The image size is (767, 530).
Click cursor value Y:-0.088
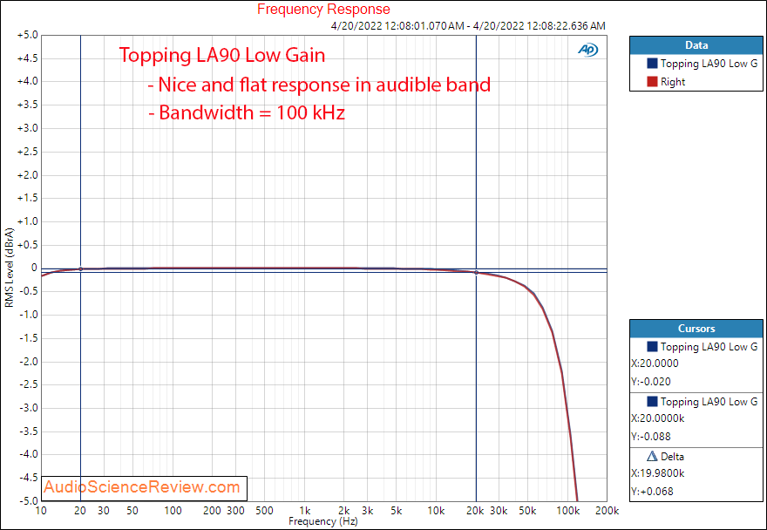(650, 436)
